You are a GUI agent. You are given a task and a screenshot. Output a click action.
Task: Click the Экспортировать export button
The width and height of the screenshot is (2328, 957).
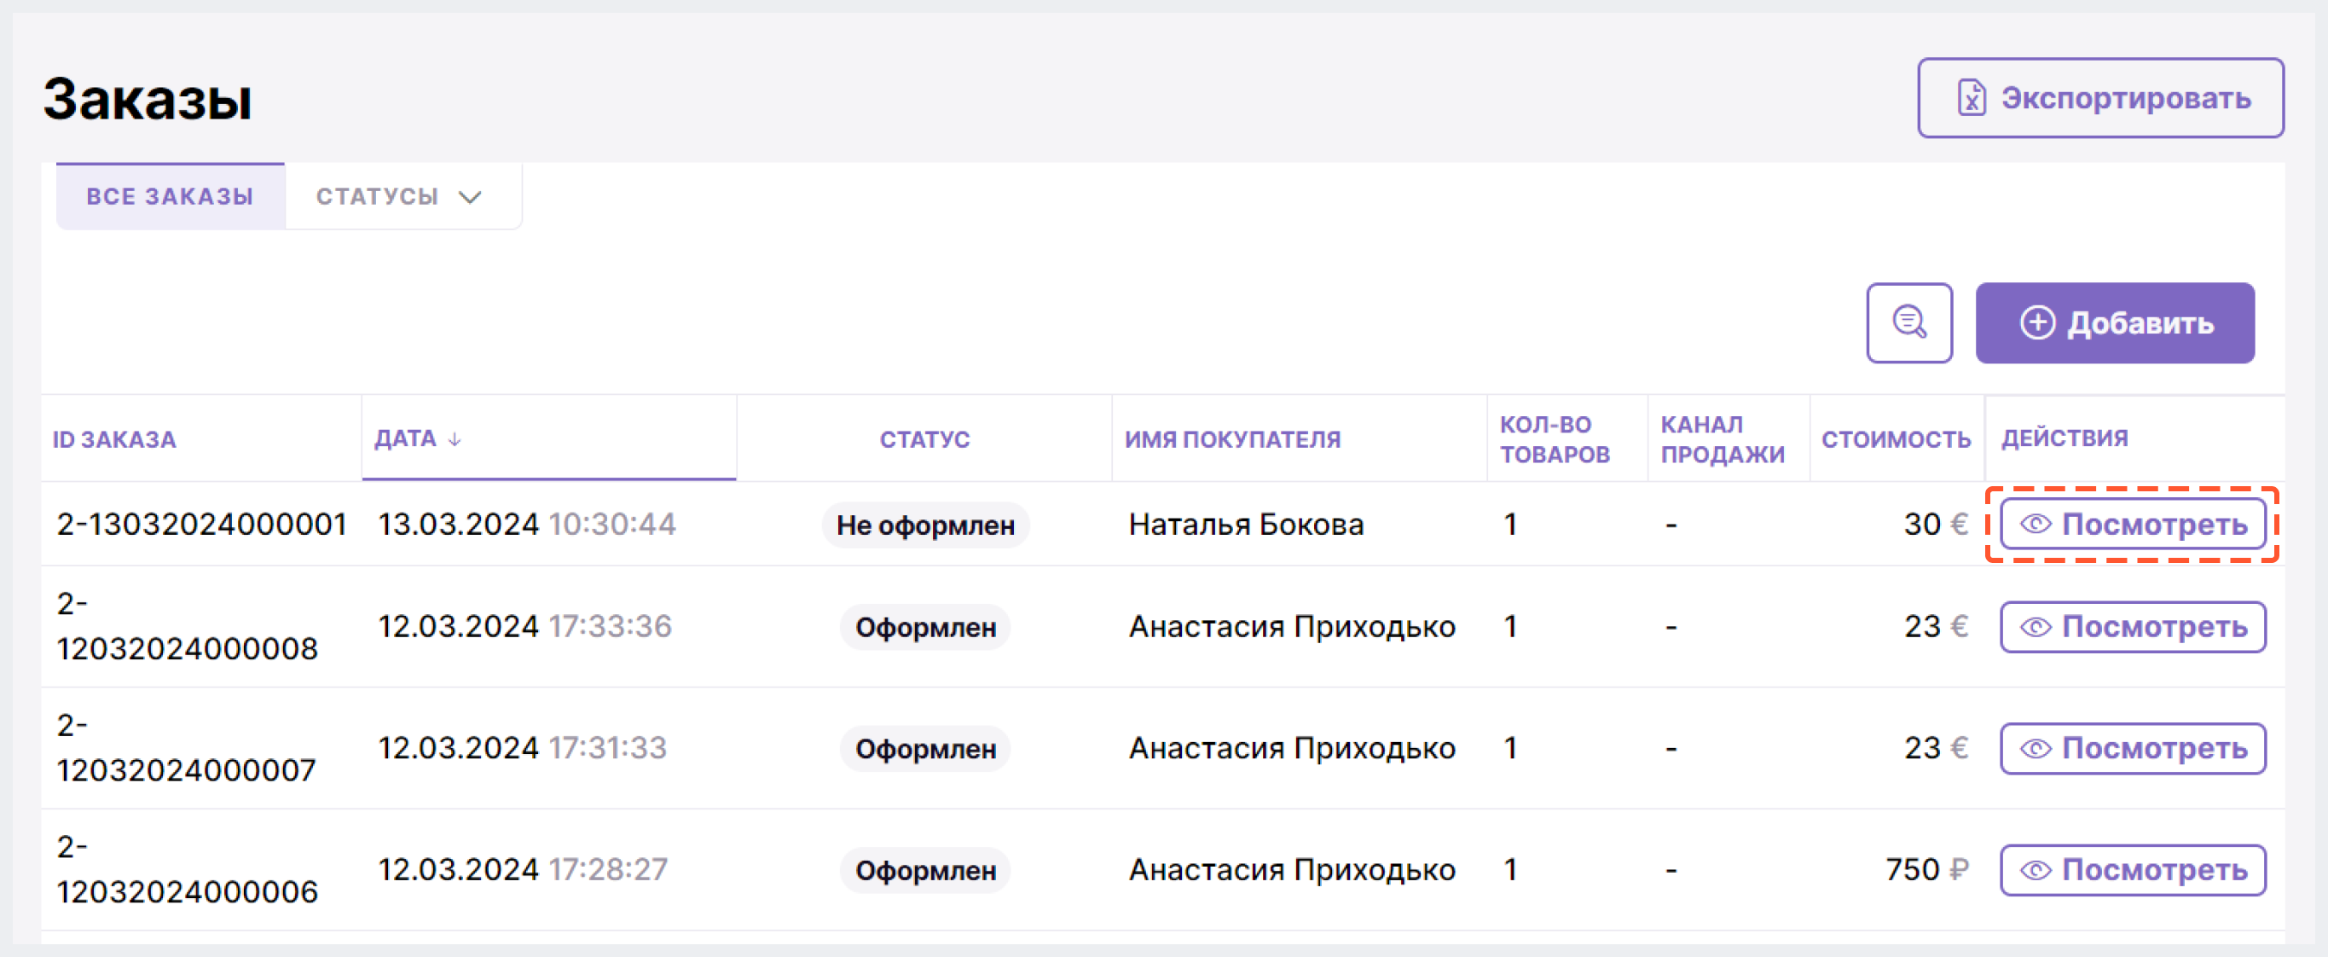[2100, 97]
